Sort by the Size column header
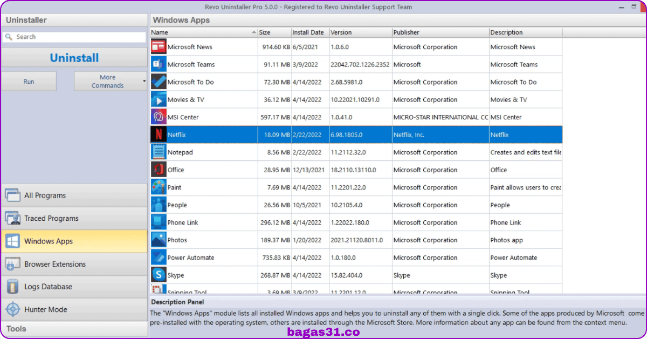The height and width of the screenshot is (339, 647). 274,32
